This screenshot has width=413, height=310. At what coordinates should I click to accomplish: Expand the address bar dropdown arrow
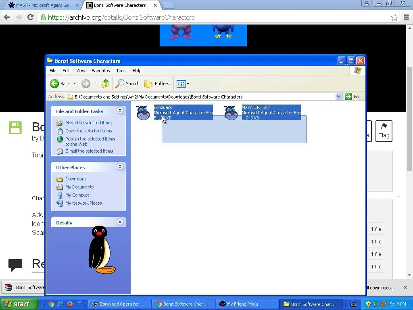click(x=339, y=97)
